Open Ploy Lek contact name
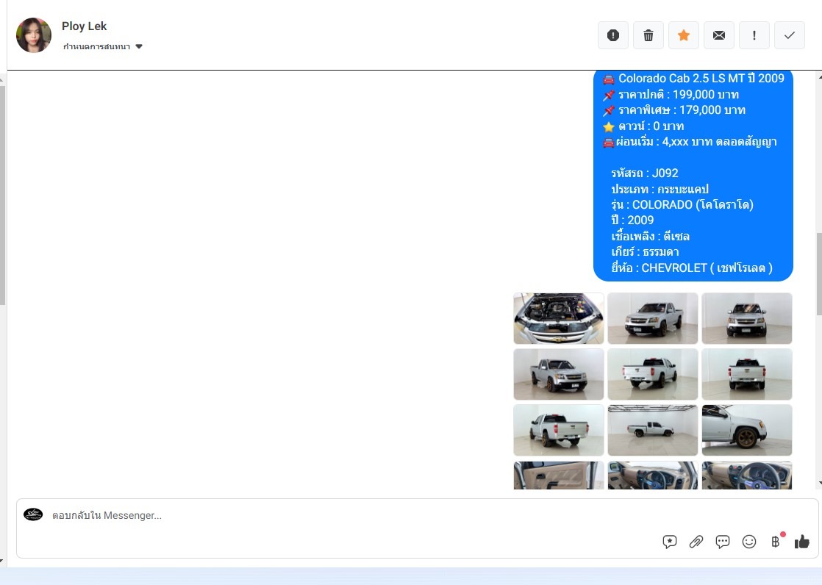Viewport: 822px width, 585px height. click(x=84, y=26)
